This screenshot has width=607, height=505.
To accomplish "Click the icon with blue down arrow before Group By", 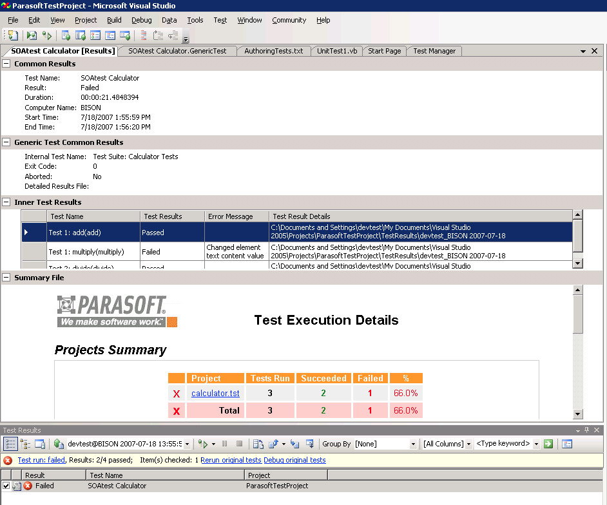I will [x=310, y=444].
